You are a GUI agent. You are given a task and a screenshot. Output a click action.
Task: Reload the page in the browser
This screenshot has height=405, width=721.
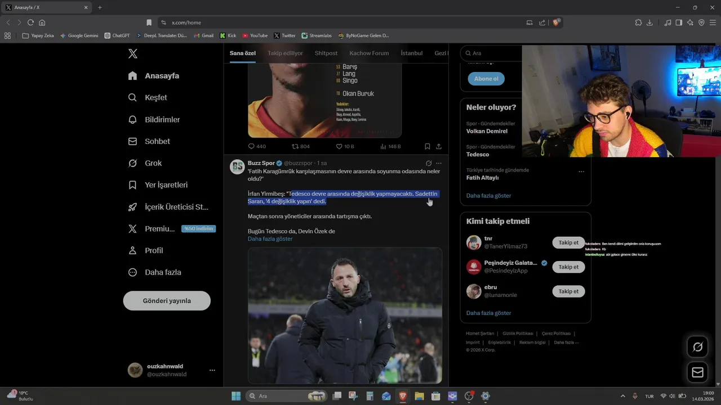click(30, 22)
